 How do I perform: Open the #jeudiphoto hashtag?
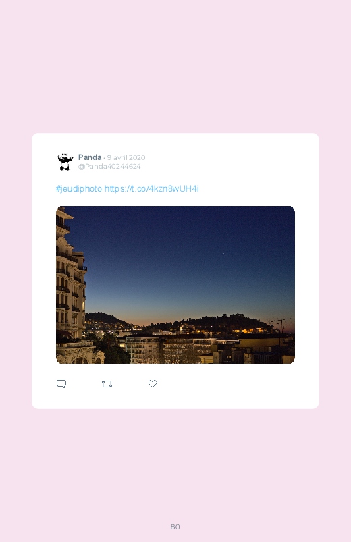click(79, 189)
